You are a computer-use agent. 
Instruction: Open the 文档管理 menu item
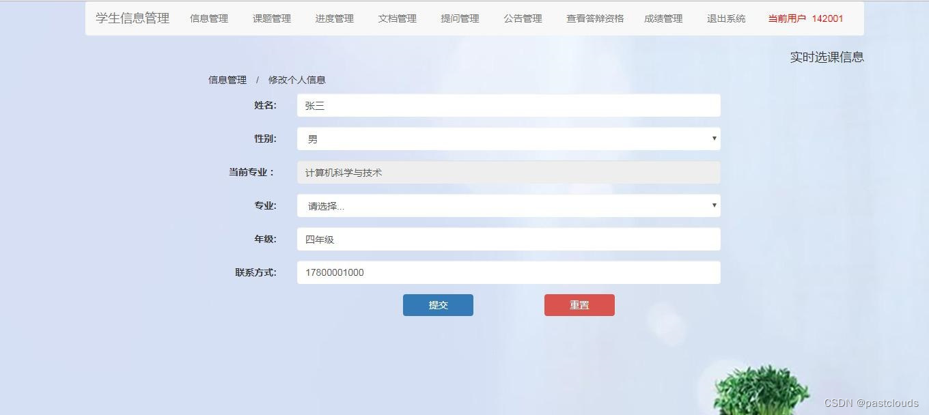point(397,18)
